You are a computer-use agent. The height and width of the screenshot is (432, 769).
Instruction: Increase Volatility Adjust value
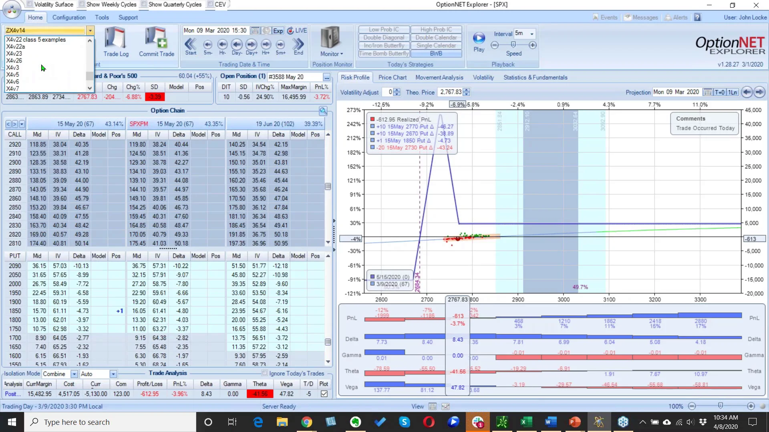tap(397, 90)
